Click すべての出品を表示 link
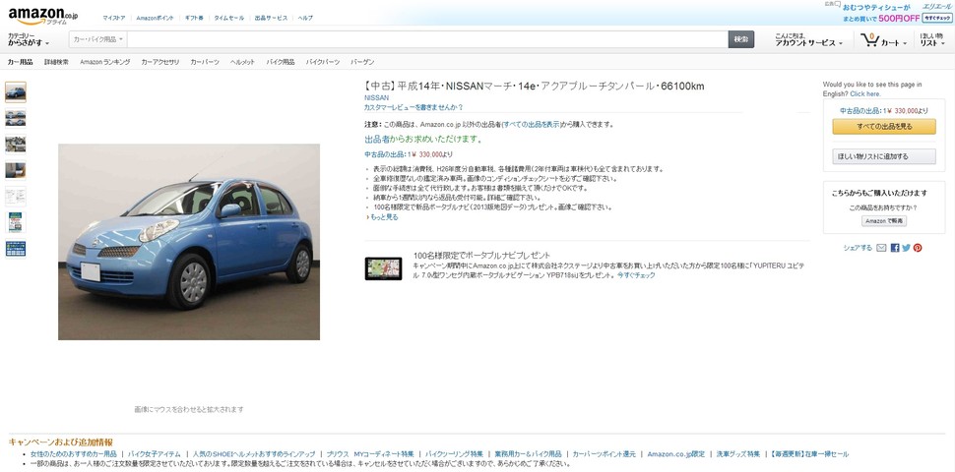The width and height of the screenshot is (955, 472). [x=531, y=125]
